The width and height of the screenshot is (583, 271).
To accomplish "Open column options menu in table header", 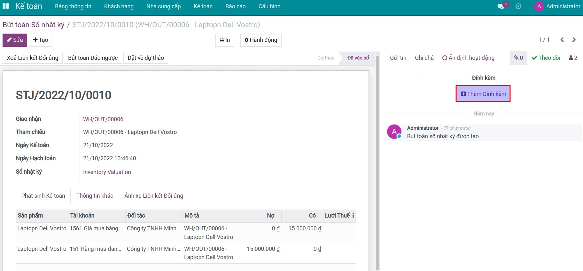I will (353, 216).
